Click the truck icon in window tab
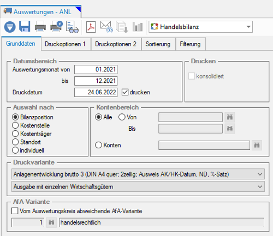The width and height of the screenshot is (273, 236). [8, 11]
